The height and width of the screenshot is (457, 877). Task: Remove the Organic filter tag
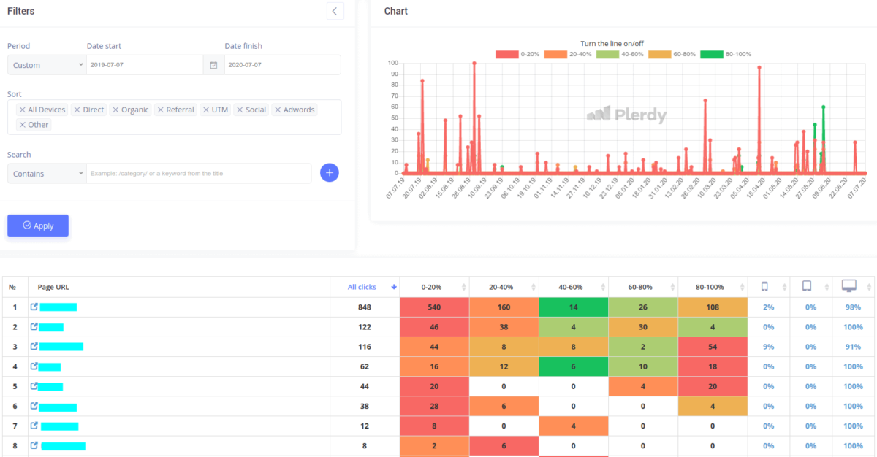(115, 109)
